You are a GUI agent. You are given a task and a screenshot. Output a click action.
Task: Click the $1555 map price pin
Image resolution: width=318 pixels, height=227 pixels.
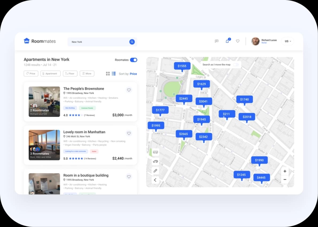182,66
